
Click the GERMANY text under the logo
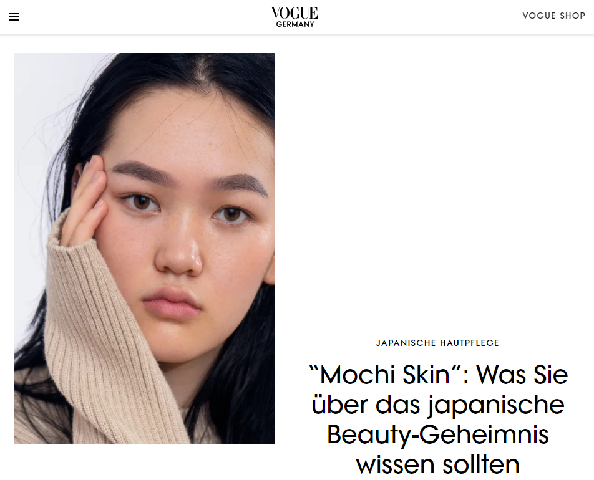coord(295,24)
